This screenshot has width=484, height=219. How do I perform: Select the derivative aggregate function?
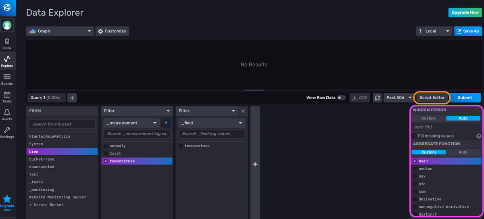[446, 199]
